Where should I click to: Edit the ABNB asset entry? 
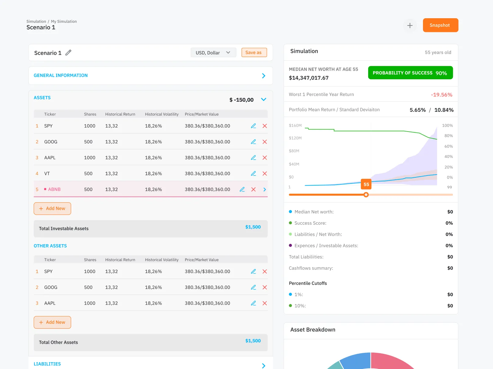coord(242,189)
